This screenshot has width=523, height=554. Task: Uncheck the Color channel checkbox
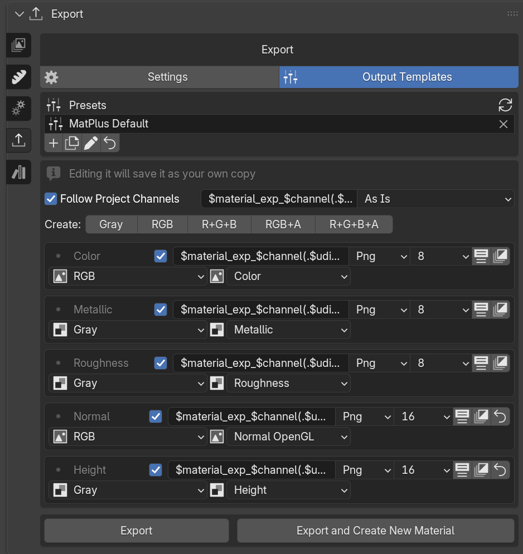161,256
